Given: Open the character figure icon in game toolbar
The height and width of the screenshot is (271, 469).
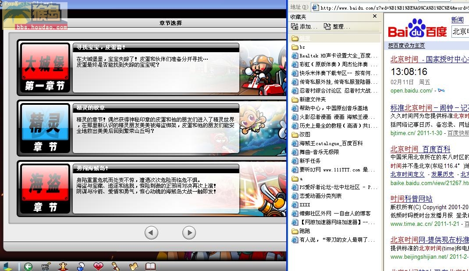Looking at the screenshot, I should [63, 266].
